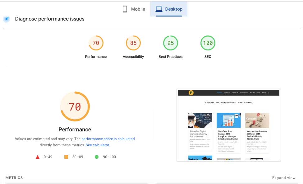Click the 'RadenBro Digital Marketing Agency' card image

pyautogui.click(x=200, y=120)
